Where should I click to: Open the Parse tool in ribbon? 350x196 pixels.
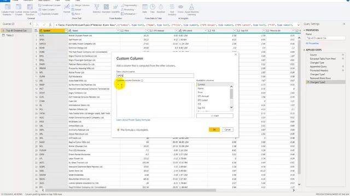tap(76, 14)
